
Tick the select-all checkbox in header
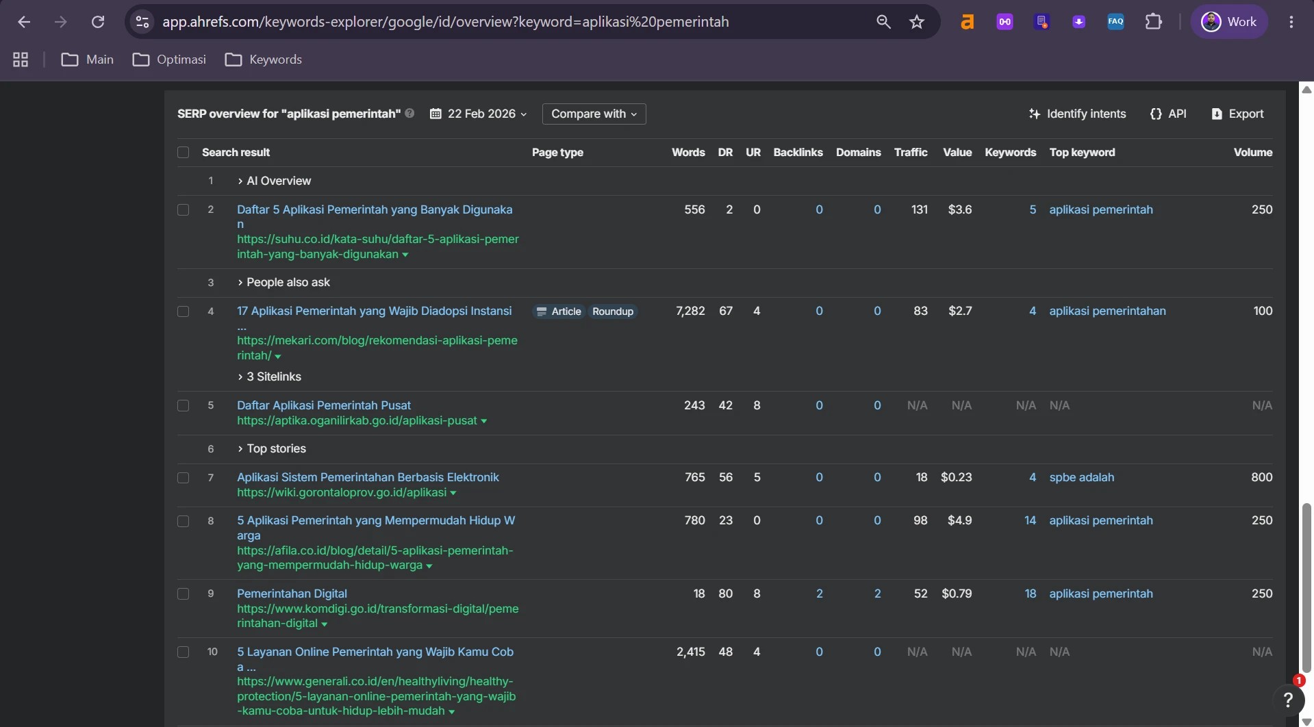click(x=183, y=153)
